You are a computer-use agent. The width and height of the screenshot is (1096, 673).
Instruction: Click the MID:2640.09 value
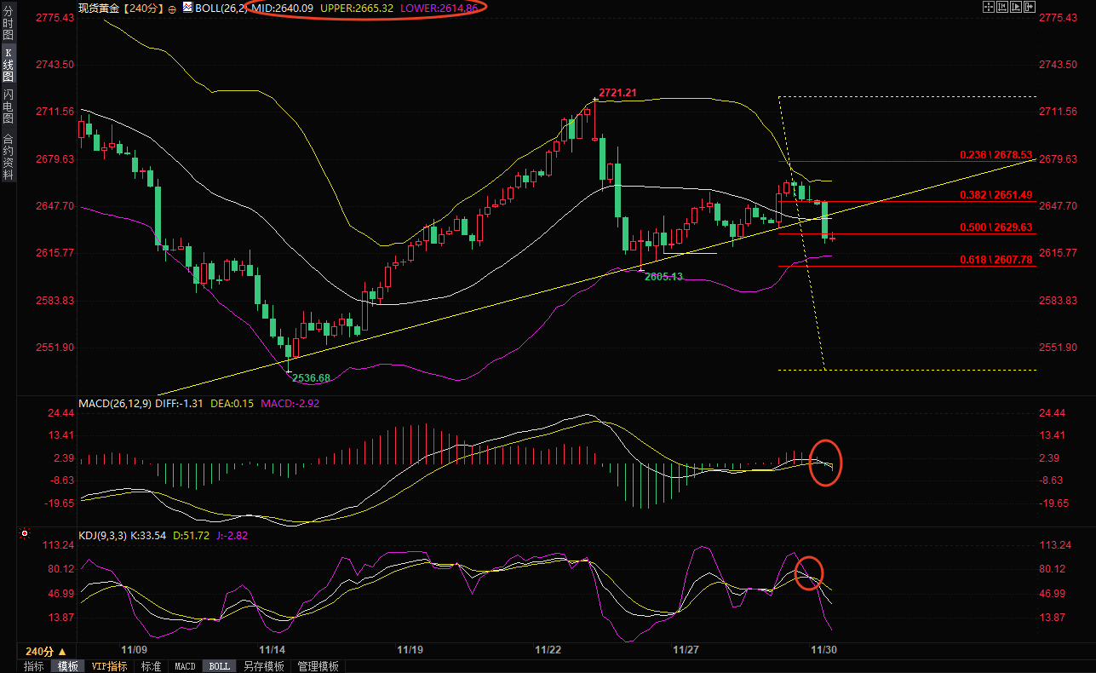284,8
